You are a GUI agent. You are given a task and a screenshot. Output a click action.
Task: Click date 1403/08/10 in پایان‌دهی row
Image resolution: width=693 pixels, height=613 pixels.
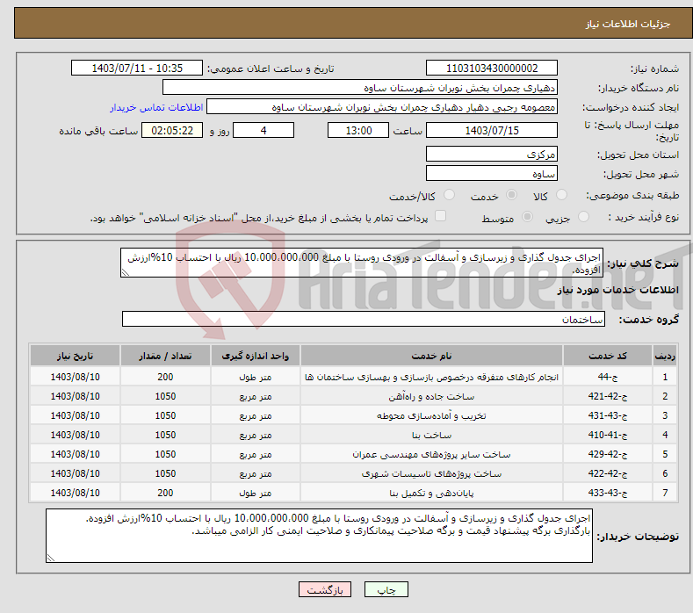tap(76, 493)
